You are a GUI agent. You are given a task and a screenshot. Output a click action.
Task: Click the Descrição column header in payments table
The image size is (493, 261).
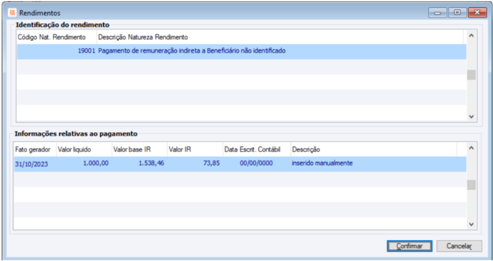(373, 149)
